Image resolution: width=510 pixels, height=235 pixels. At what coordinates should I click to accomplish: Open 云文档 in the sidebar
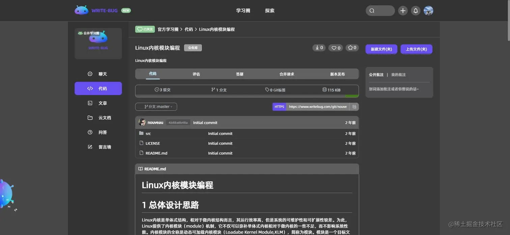[98, 118]
